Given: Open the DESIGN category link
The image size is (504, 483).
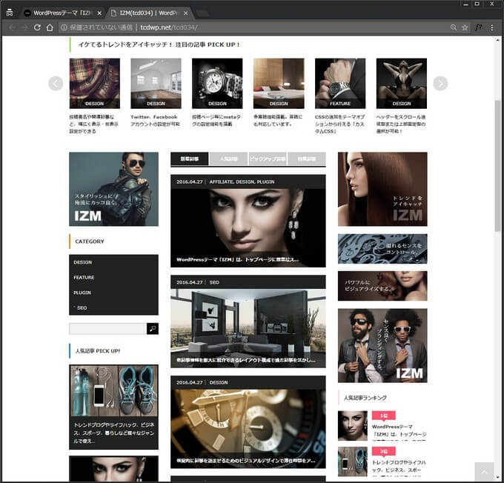Looking at the screenshot, I should coord(83,262).
